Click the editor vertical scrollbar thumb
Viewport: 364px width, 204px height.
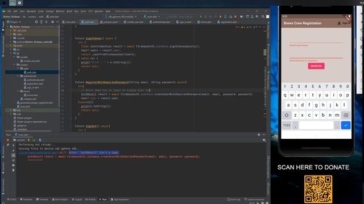coord(265,52)
